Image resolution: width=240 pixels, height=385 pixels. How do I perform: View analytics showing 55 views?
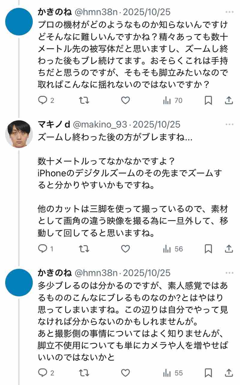[x=173, y=373]
